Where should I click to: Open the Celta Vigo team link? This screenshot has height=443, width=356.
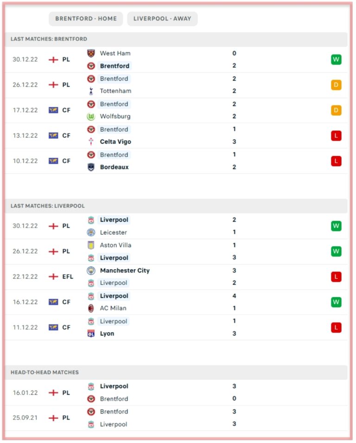115,142
